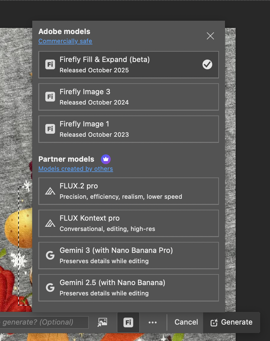270x341 pixels.
Task: Click the Firefly icon beside Firefly Image 1
Action: coord(50,129)
